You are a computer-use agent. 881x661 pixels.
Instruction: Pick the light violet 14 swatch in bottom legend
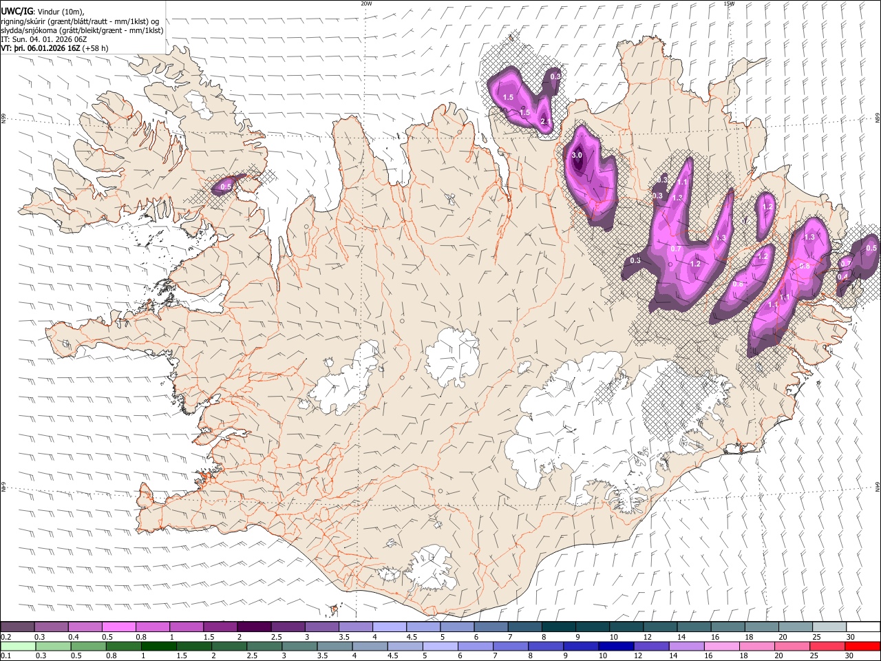coord(686,646)
